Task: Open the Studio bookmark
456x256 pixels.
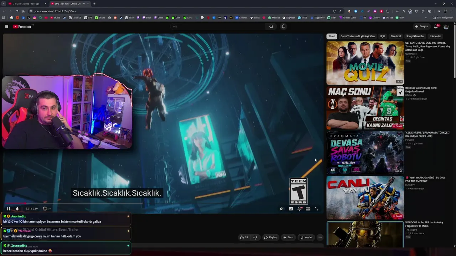Action: tap(55, 18)
